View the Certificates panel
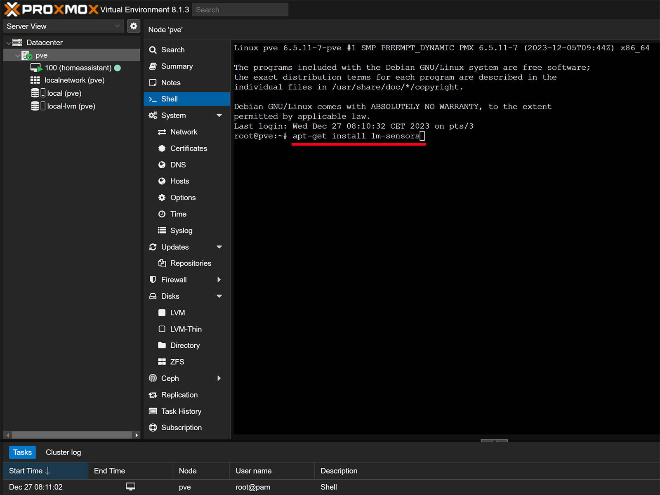Screen dimensions: 660x495 (x=189, y=148)
